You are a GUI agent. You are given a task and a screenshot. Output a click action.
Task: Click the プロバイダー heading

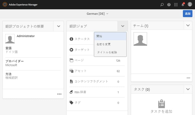14,61
